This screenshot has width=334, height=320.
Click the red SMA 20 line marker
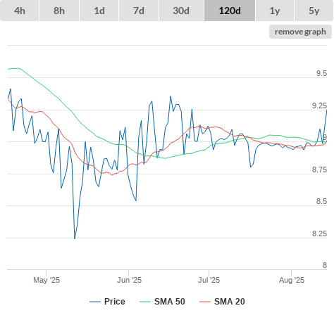(x=205, y=302)
